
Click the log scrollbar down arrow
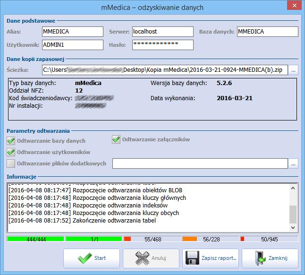[x=293, y=227]
